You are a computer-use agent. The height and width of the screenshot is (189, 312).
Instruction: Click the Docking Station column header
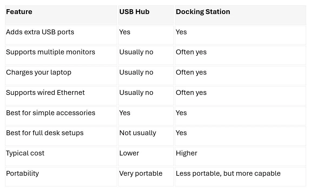tap(240, 15)
